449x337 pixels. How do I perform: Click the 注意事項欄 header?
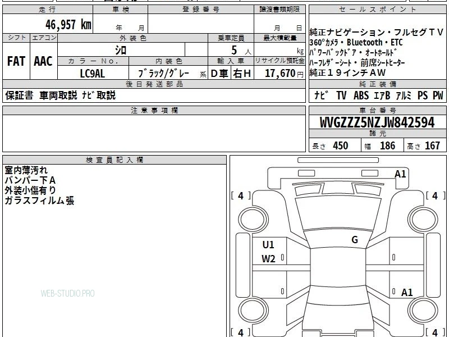[154, 111]
